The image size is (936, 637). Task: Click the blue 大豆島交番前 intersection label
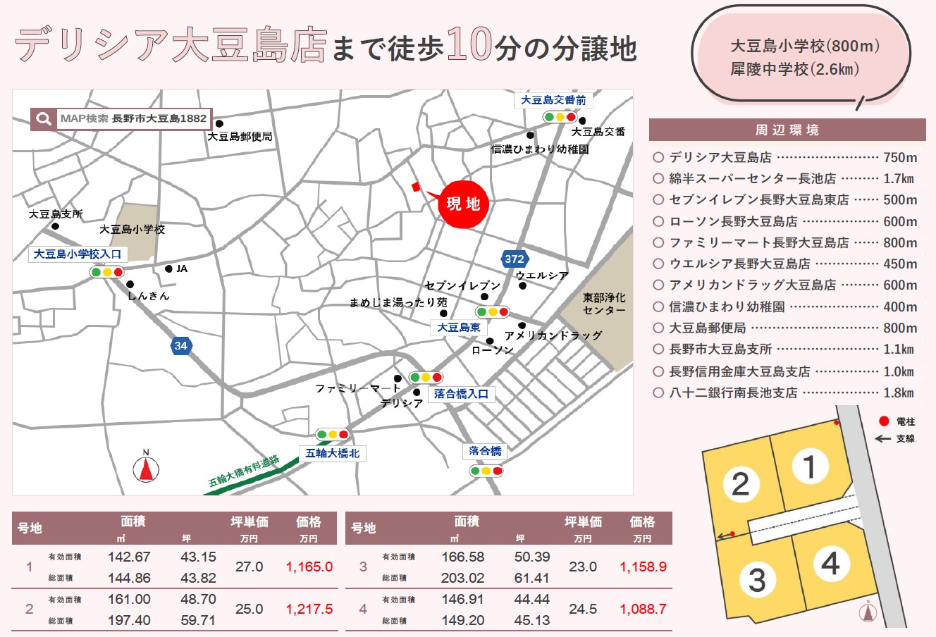pyautogui.click(x=553, y=101)
